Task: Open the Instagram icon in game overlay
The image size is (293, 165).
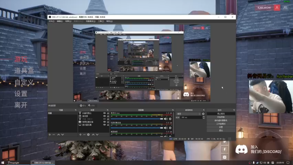Action: (225, 157)
